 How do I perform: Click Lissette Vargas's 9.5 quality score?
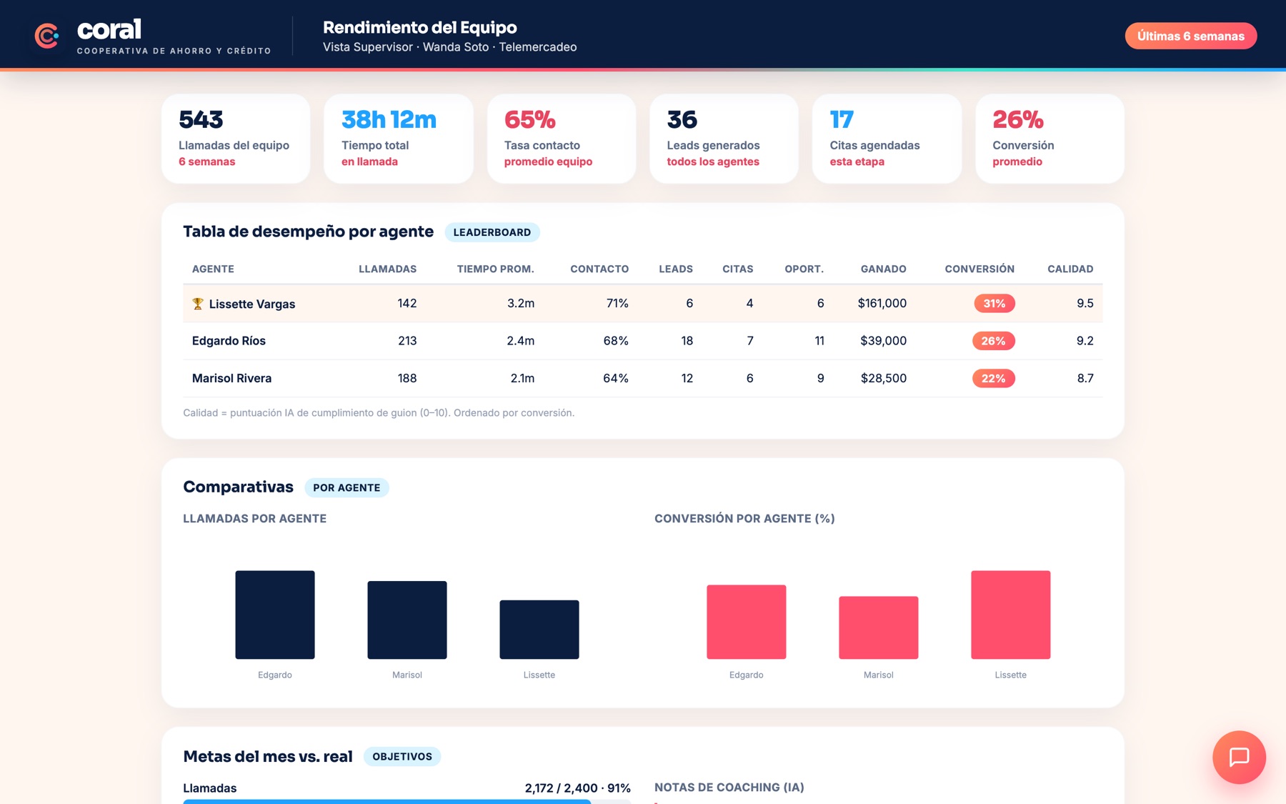pyautogui.click(x=1085, y=303)
